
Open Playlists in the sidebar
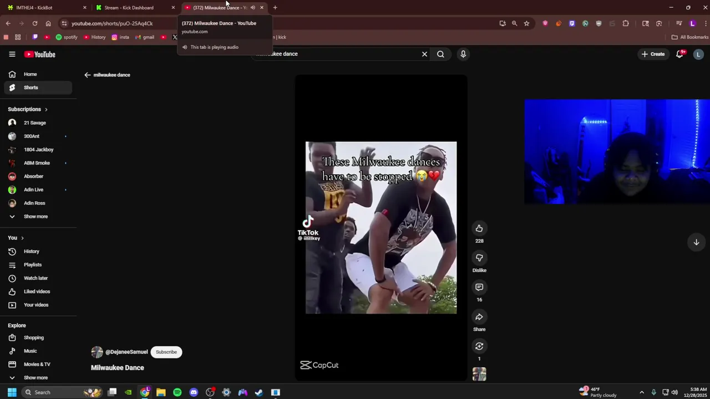pyautogui.click(x=38, y=265)
